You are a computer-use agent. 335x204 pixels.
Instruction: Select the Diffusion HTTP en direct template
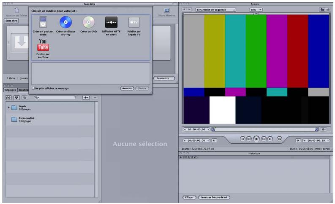tap(111, 22)
